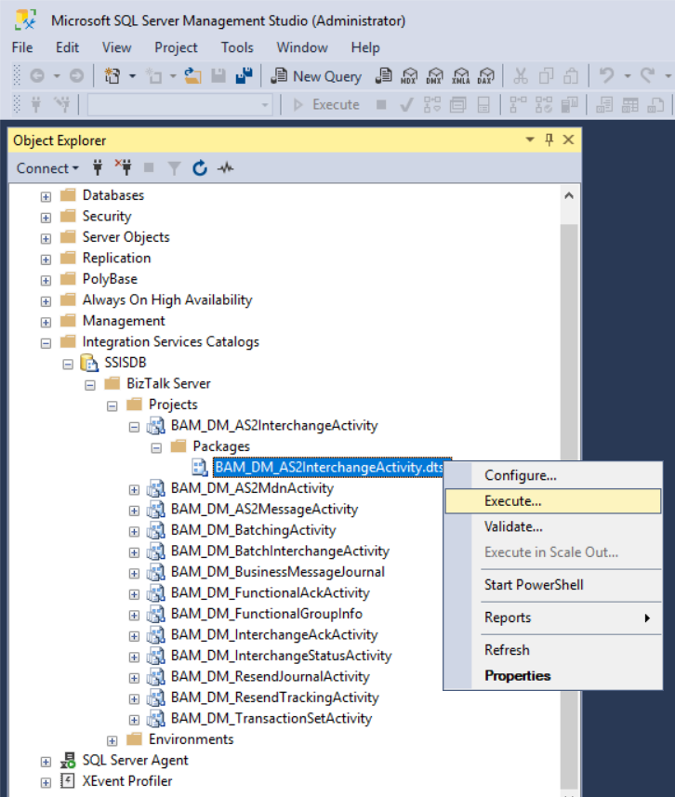Choose Refresh from the context menu
Screen dimensions: 675x797
point(553,650)
